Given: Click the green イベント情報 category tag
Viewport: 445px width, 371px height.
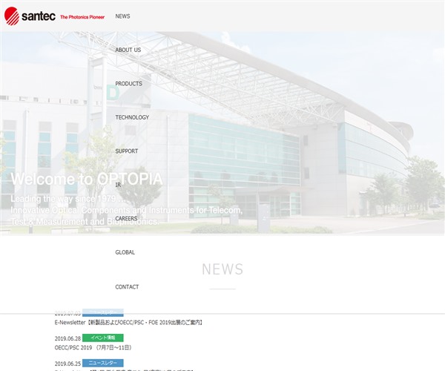Looking at the screenshot, I should click(102, 338).
